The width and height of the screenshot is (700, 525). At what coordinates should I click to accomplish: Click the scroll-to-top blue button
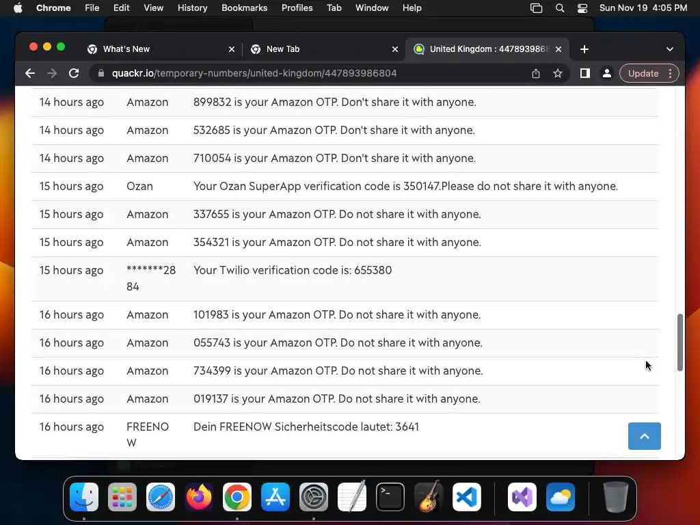[x=644, y=436]
